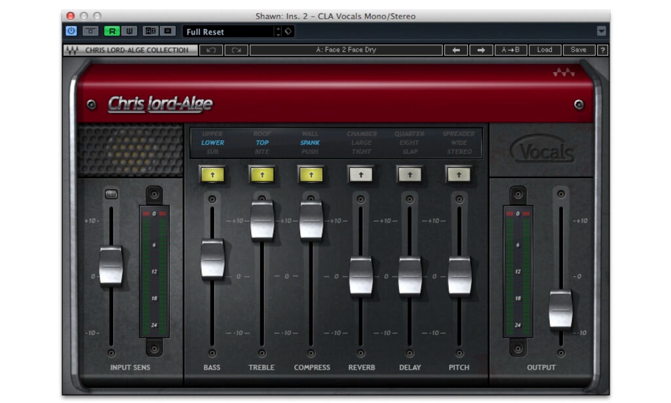Open preset management diamond icon
The image size is (671, 403).
point(288,31)
